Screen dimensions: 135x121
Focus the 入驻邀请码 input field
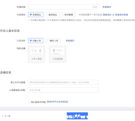pyautogui.click(x=63, y=90)
